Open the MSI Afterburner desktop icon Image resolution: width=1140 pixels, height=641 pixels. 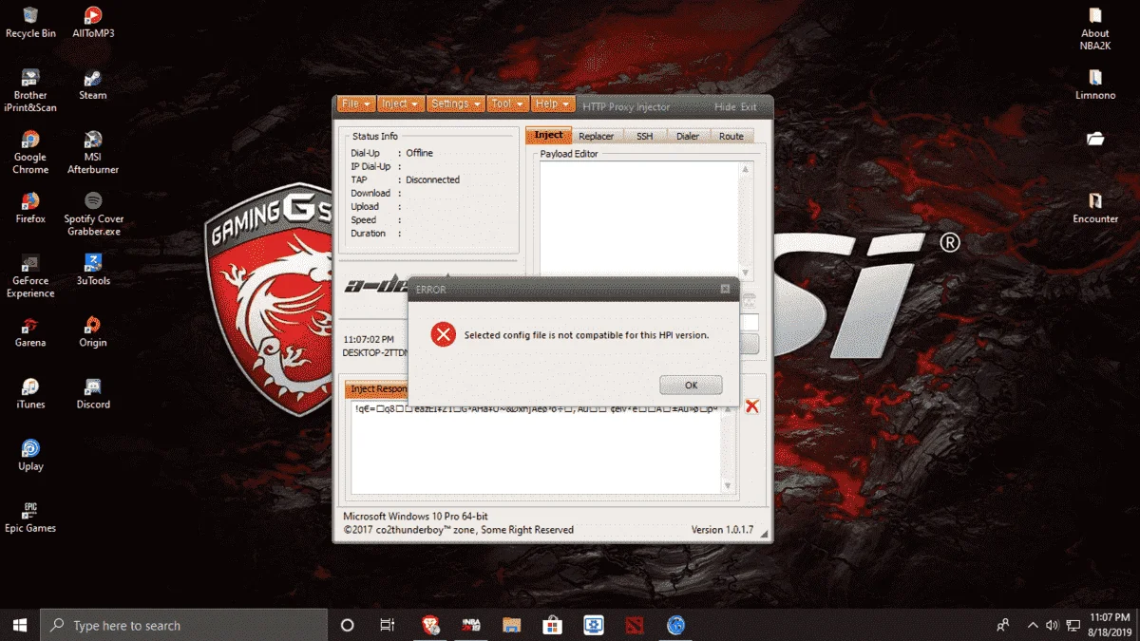(93, 152)
